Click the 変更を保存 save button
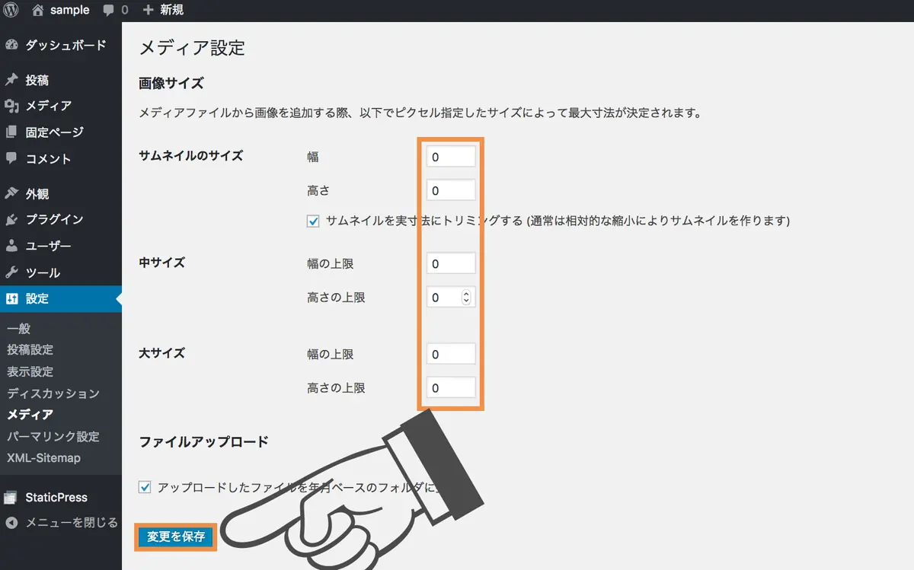 coord(176,537)
